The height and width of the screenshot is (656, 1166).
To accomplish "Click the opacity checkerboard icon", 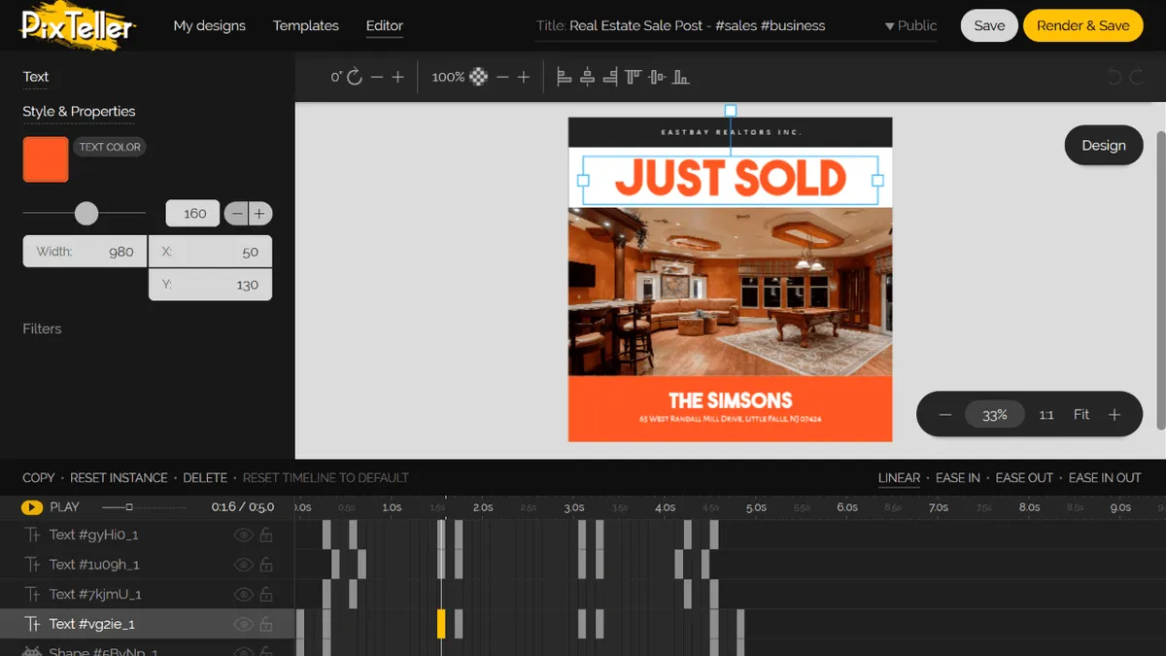I will pyautogui.click(x=478, y=77).
